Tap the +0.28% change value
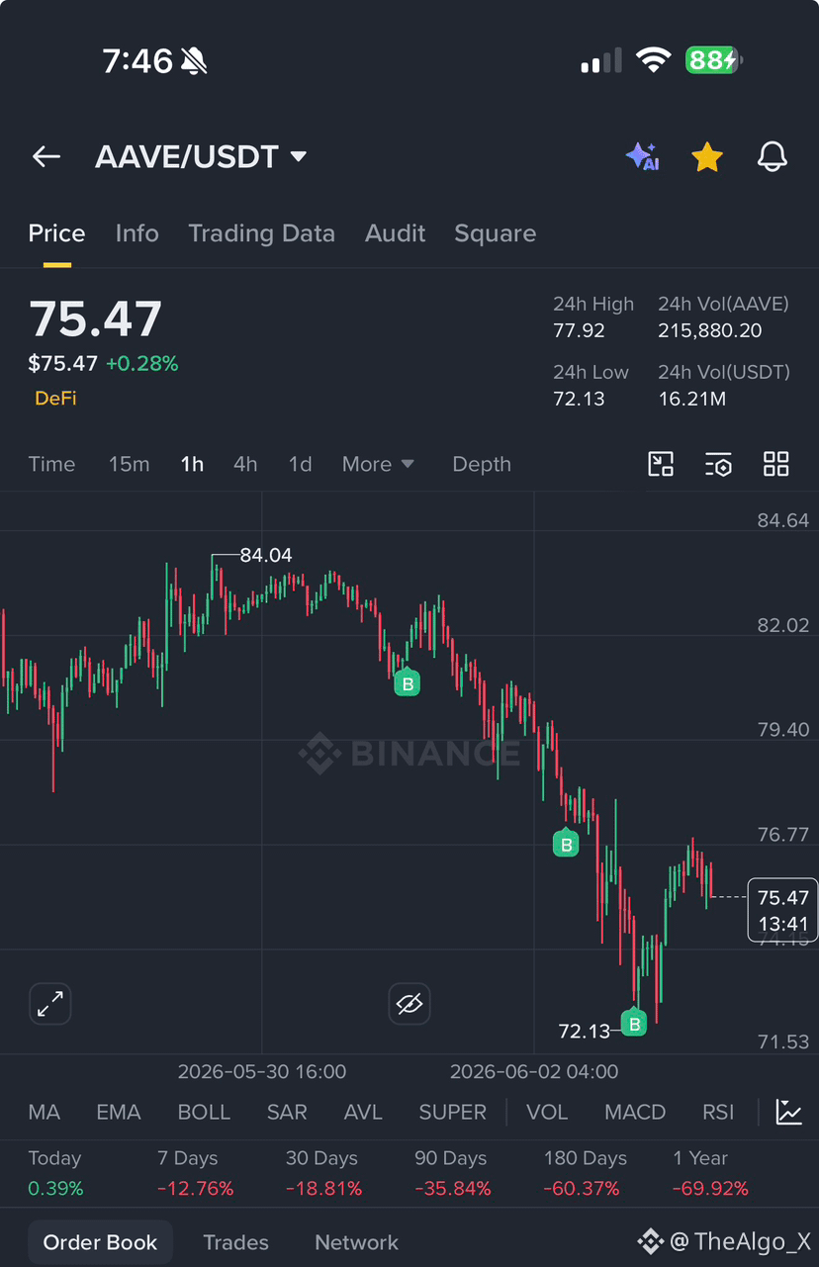This screenshot has width=819, height=1267. [x=142, y=363]
